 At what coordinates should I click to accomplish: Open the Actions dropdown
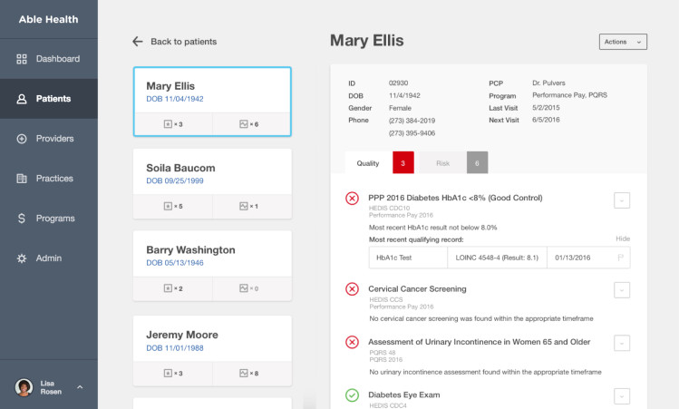(623, 42)
